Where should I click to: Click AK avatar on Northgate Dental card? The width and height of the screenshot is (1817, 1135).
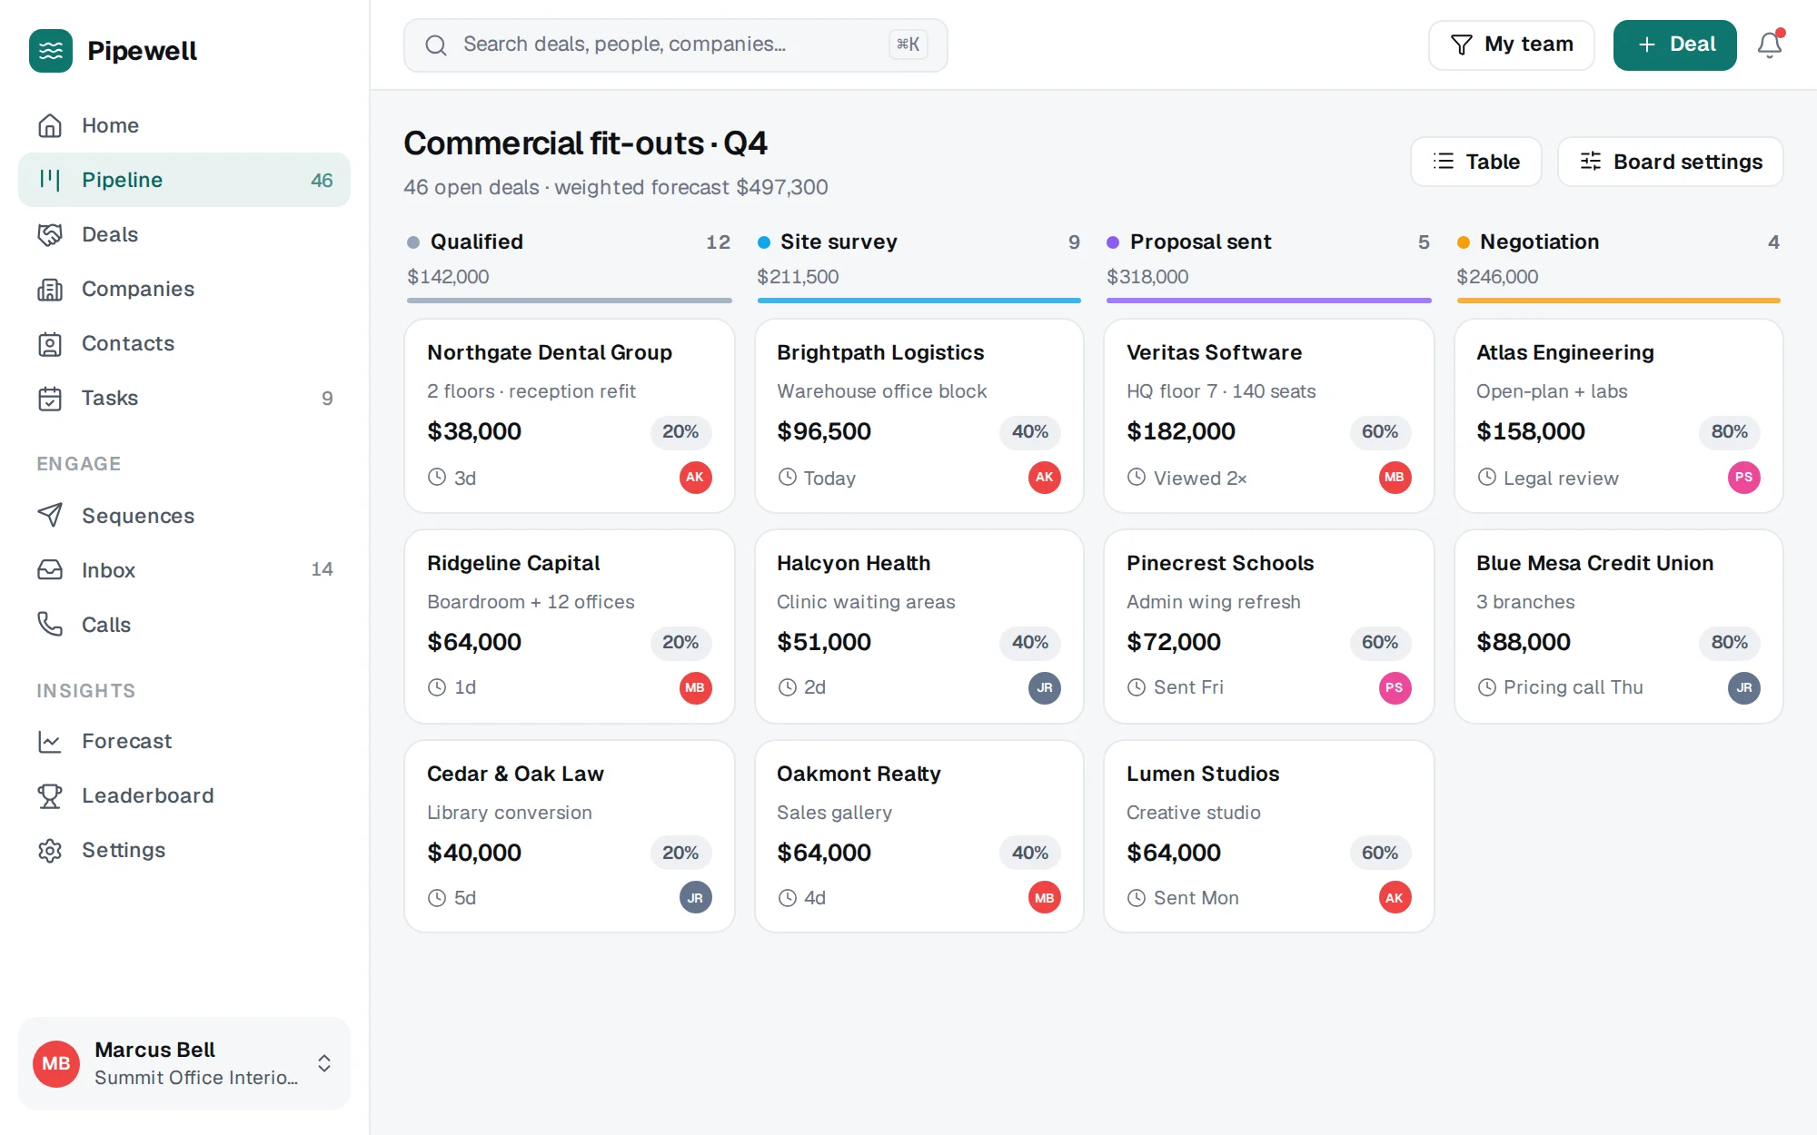pos(695,478)
